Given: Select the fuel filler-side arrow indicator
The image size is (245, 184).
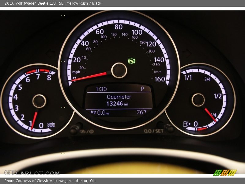Looking at the screenshot, I should pos(190,124).
